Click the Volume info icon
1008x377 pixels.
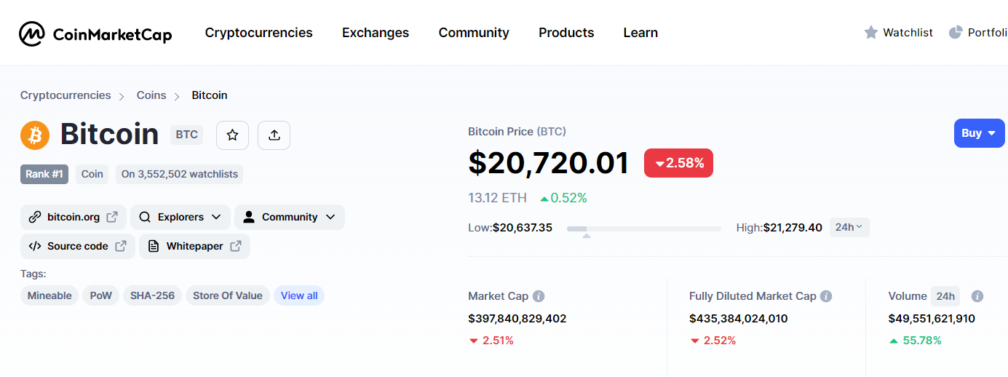[x=977, y=296]
